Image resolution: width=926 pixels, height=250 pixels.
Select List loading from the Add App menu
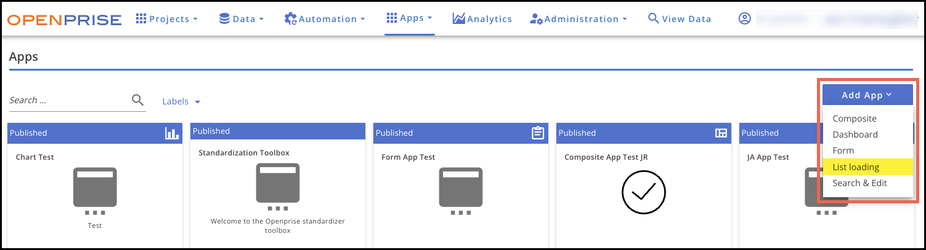pyautogui.click(x=855, y=167)
